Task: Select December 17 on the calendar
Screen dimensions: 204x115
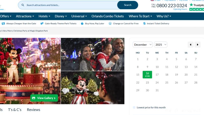Action: [x=157, y=75]
